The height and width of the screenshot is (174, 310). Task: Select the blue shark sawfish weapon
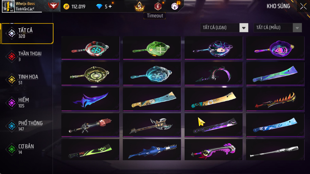(152, 150)
